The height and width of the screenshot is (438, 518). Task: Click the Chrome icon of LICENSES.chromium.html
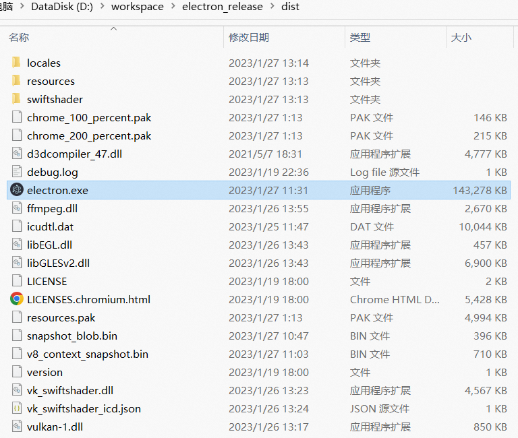pos(17,299)
